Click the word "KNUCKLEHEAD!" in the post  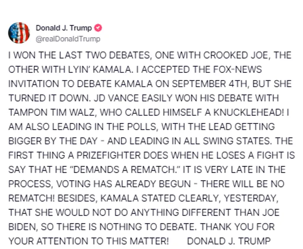[x=249, y=112]
